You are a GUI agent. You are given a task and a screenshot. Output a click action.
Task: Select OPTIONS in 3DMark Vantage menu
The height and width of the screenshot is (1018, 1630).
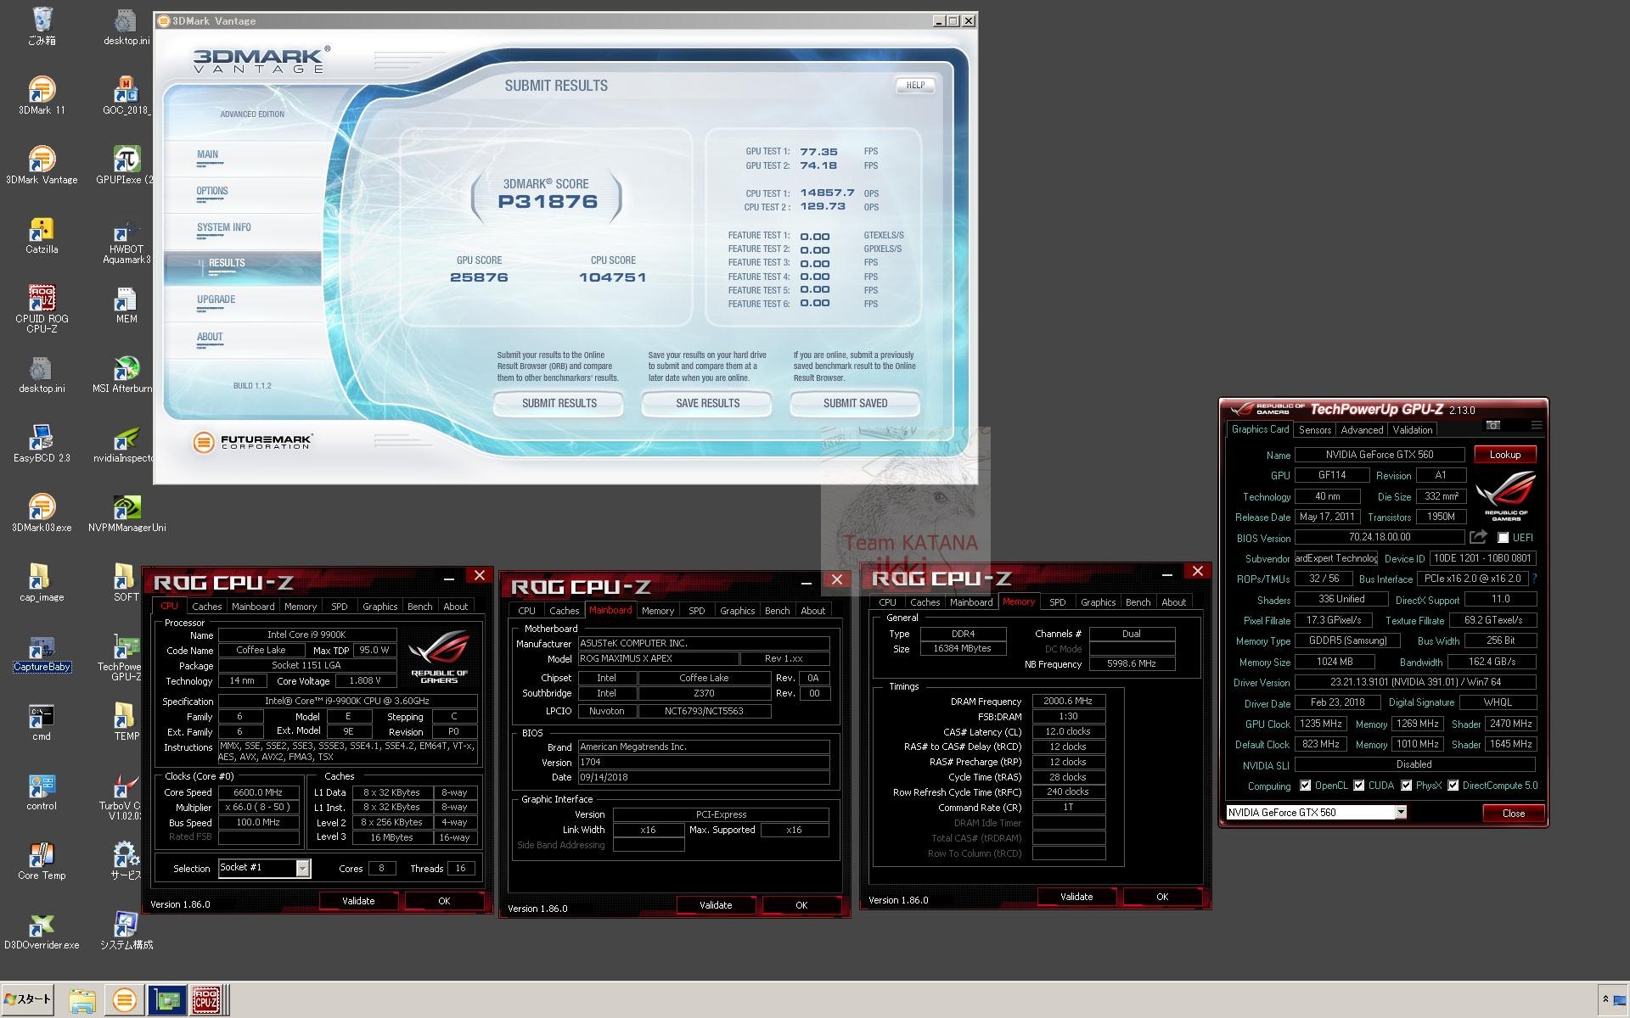pyautogui.click(x=212, y=191)
